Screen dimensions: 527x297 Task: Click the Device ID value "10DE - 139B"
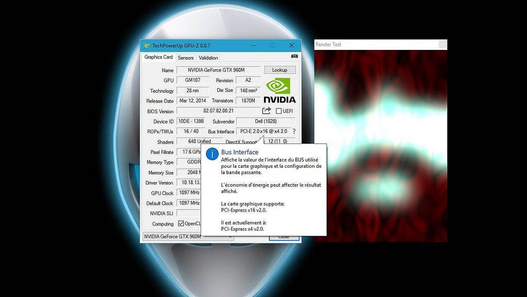click(191, 121)
